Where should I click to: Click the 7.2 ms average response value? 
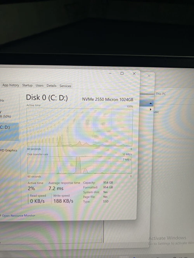click(56, 188)
